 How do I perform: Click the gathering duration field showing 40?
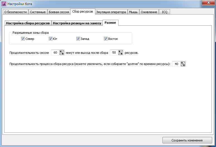tap(176, 64)
